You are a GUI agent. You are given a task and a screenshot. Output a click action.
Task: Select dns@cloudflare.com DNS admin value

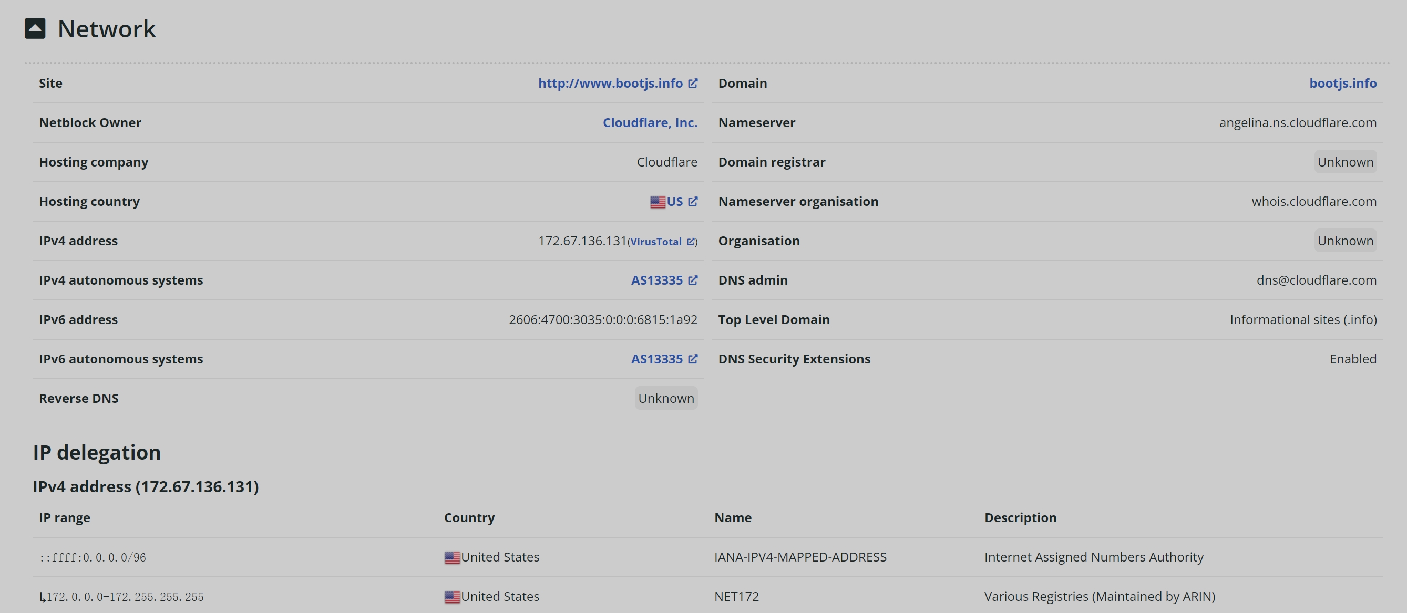(x=1316, y=280)
